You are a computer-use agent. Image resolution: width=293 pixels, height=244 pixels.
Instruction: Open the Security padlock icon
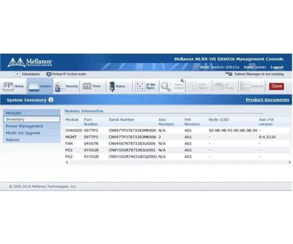[60, 87]
